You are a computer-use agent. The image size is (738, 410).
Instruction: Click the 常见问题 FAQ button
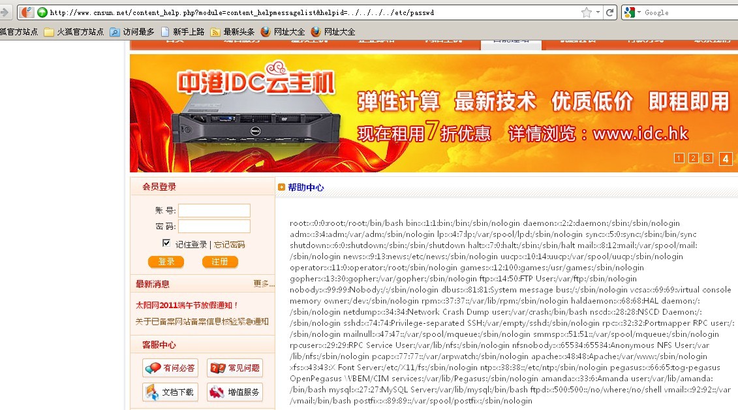[x=235, y=368]
